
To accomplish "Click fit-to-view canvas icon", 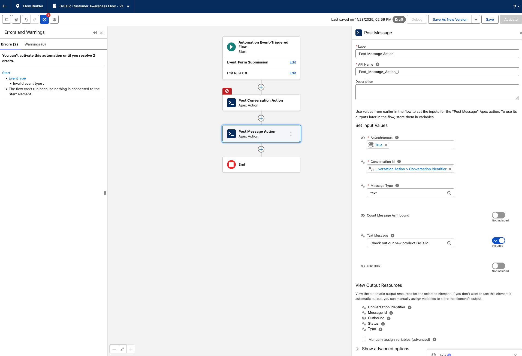I will (122, 349).
